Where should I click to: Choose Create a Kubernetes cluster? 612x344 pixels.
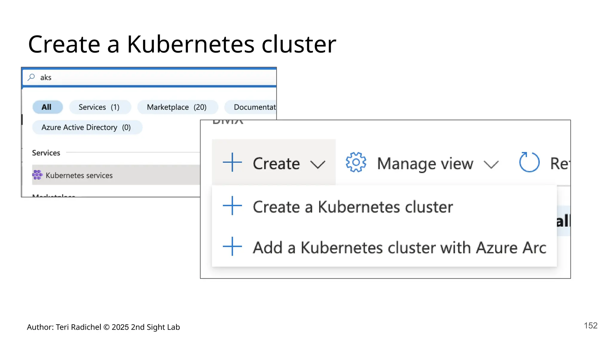point(384,206)
